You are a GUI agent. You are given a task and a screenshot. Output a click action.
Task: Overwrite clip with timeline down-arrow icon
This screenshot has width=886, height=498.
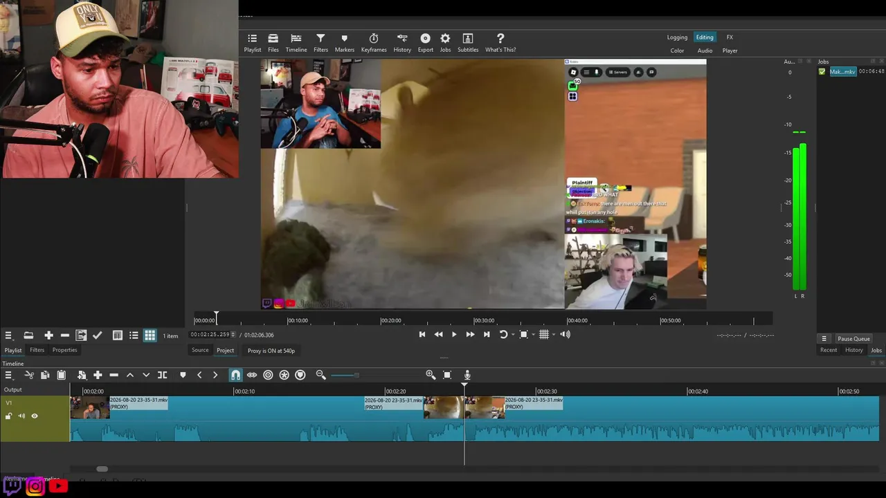pos(146,375)
